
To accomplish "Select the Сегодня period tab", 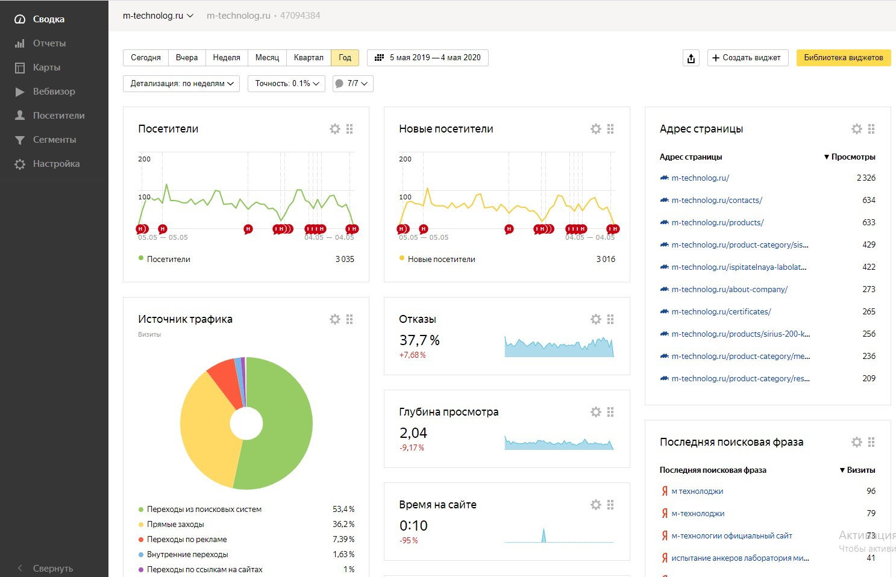I will [146, 58].
